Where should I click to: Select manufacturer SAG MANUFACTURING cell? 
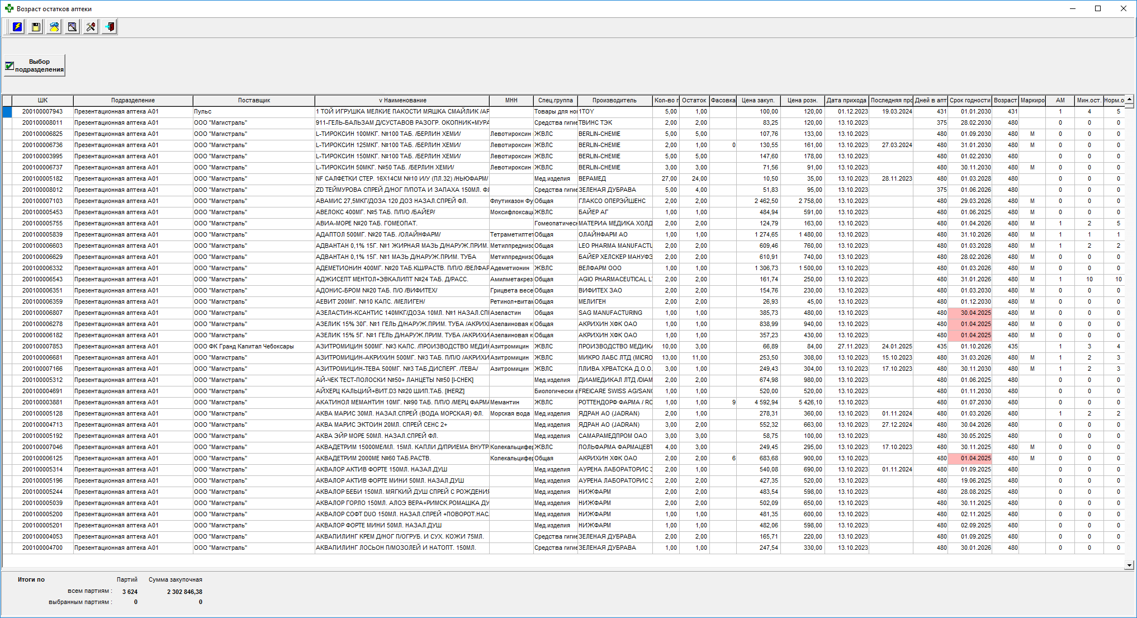click(x=615, y=313)
